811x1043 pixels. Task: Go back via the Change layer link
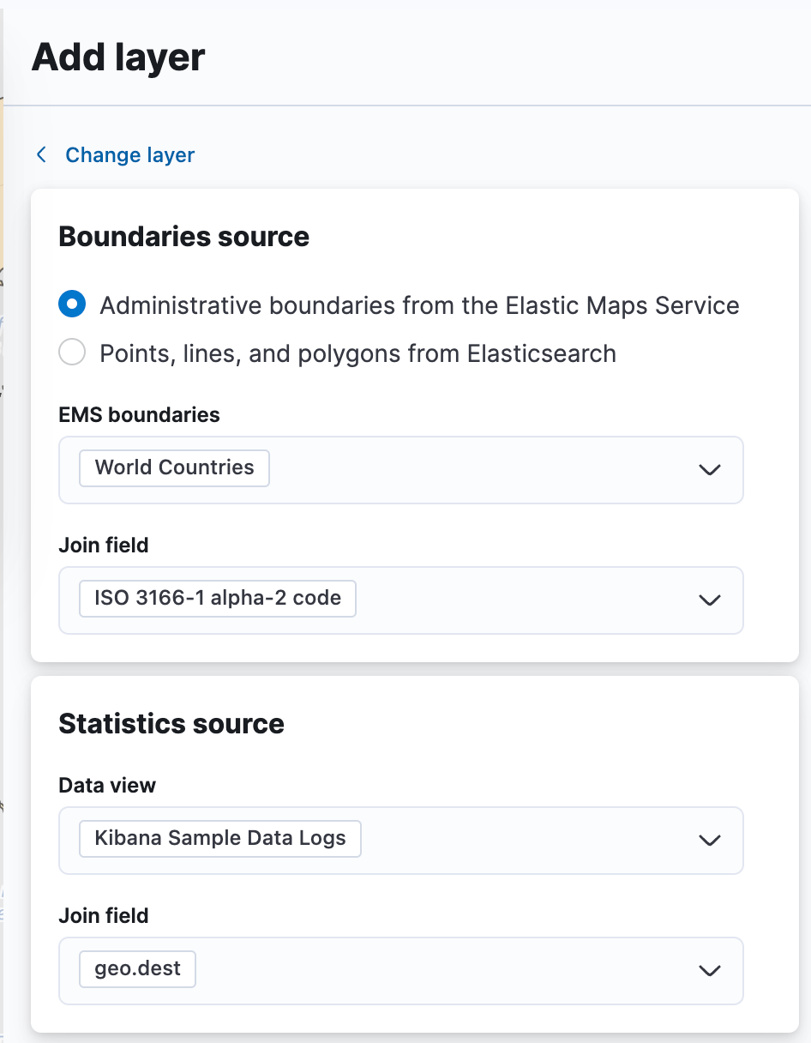click(115, 155)
